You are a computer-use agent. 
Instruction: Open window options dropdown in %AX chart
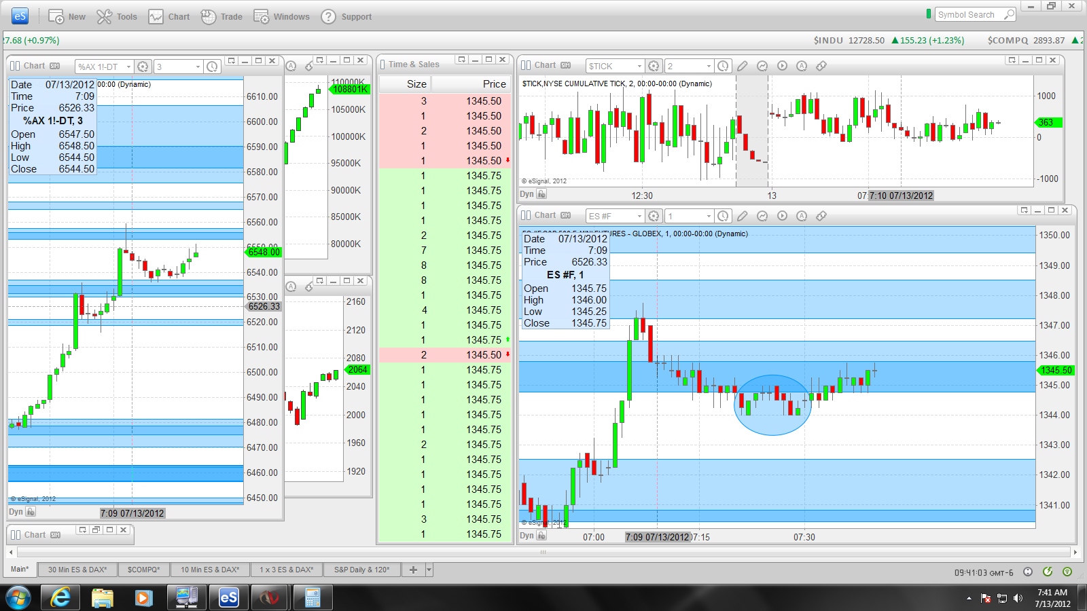pyautogui.click(x=232, y=61)
